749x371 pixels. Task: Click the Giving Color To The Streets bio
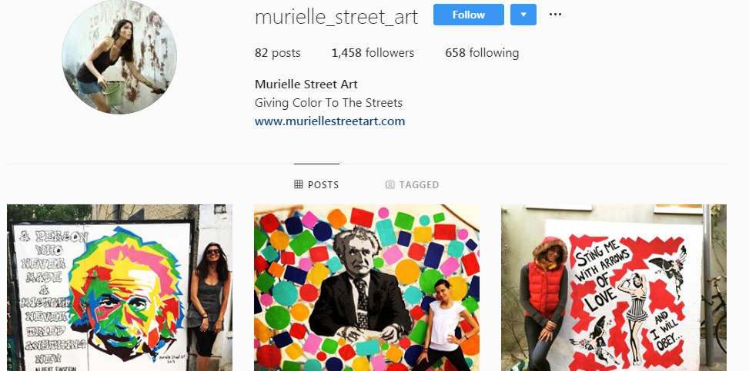pos(329,102)
